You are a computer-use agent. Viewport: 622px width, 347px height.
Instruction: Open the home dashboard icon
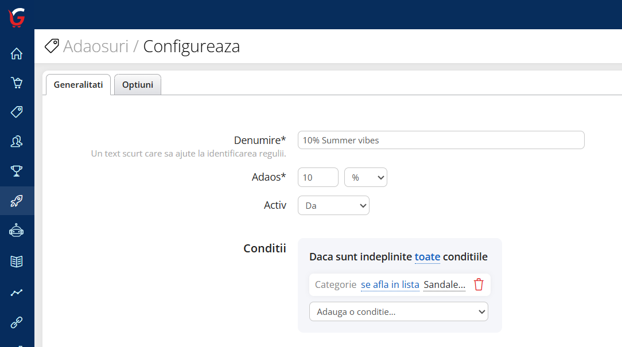[x=17, y=53]
